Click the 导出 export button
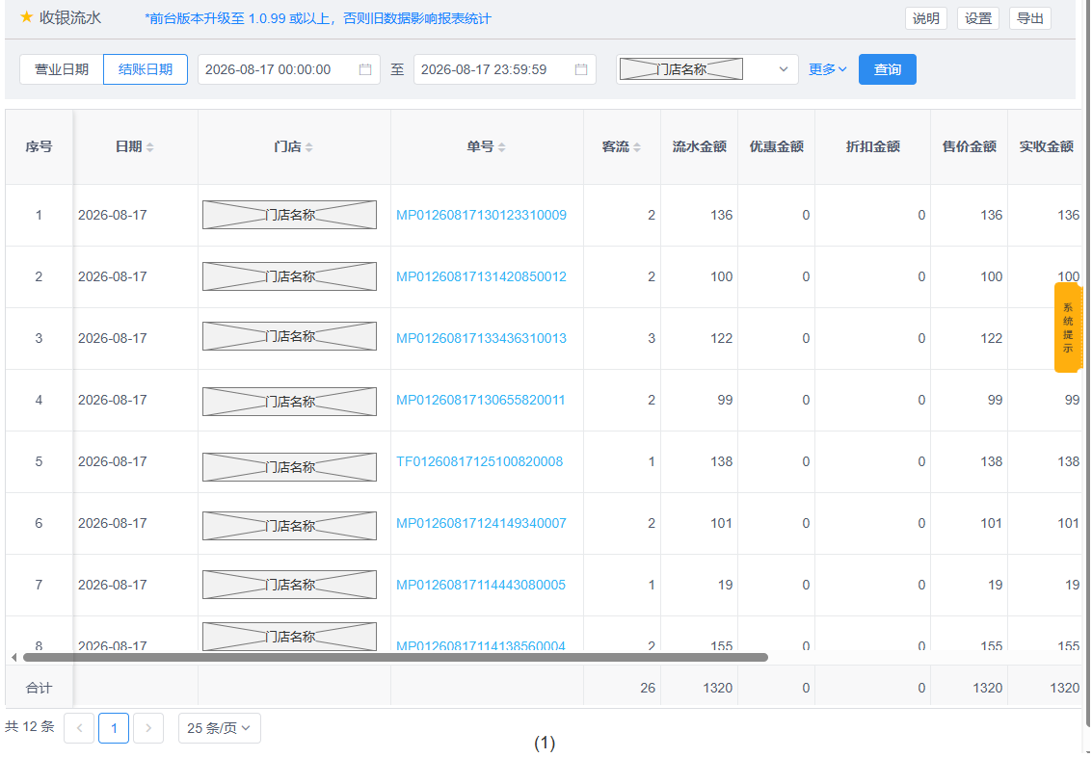1092x758 pixels. [1030, 19]
